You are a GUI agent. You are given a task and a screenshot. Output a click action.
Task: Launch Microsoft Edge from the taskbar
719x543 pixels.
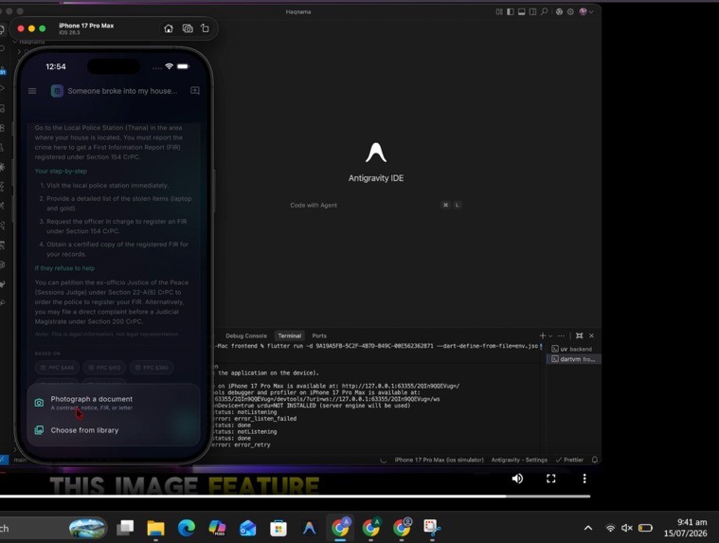(187, 529)
